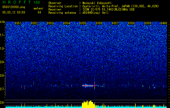Click the cyan noise-level strip at bottom
The height and width of the screenshot is (108, 170).
pyautogui.click(x=86, y=107)
